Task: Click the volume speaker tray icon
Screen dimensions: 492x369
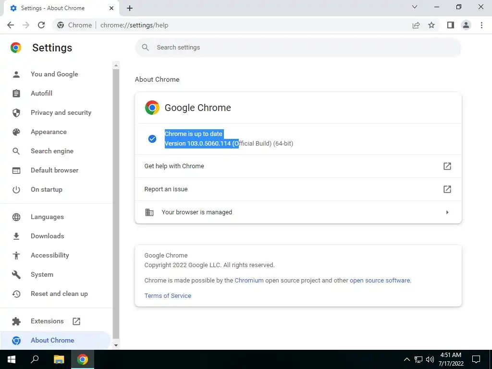Action: [x=430, y=359]
